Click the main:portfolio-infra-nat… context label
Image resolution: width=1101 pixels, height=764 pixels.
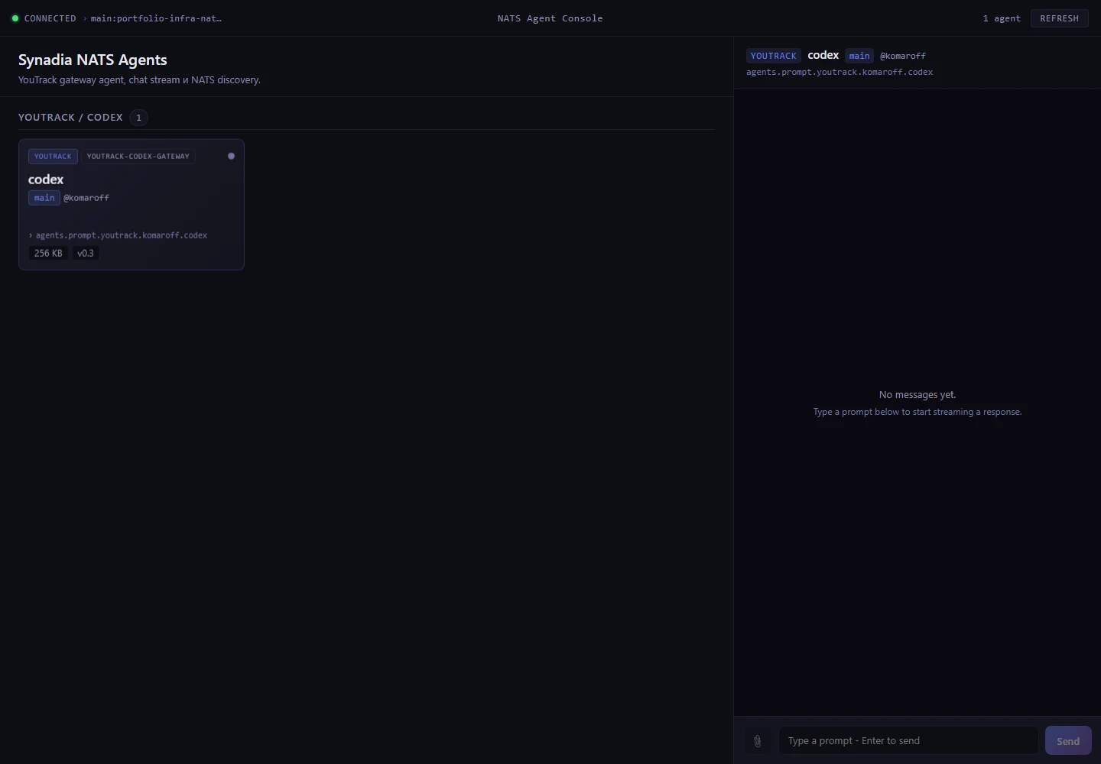(x=156, y=18)
